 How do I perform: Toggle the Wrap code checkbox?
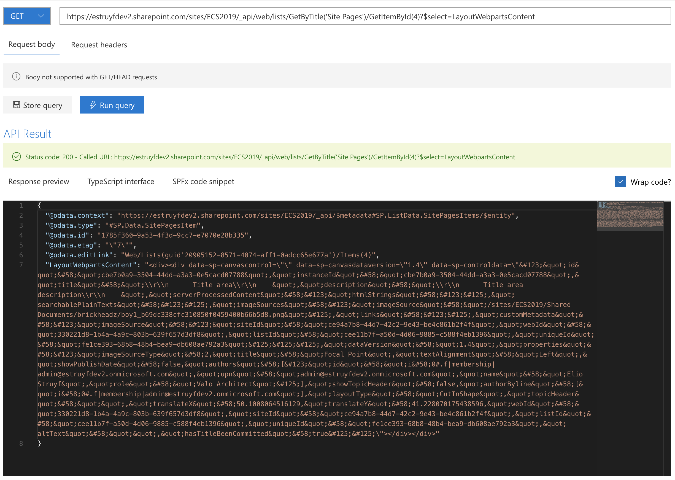(x=620, y=182)
